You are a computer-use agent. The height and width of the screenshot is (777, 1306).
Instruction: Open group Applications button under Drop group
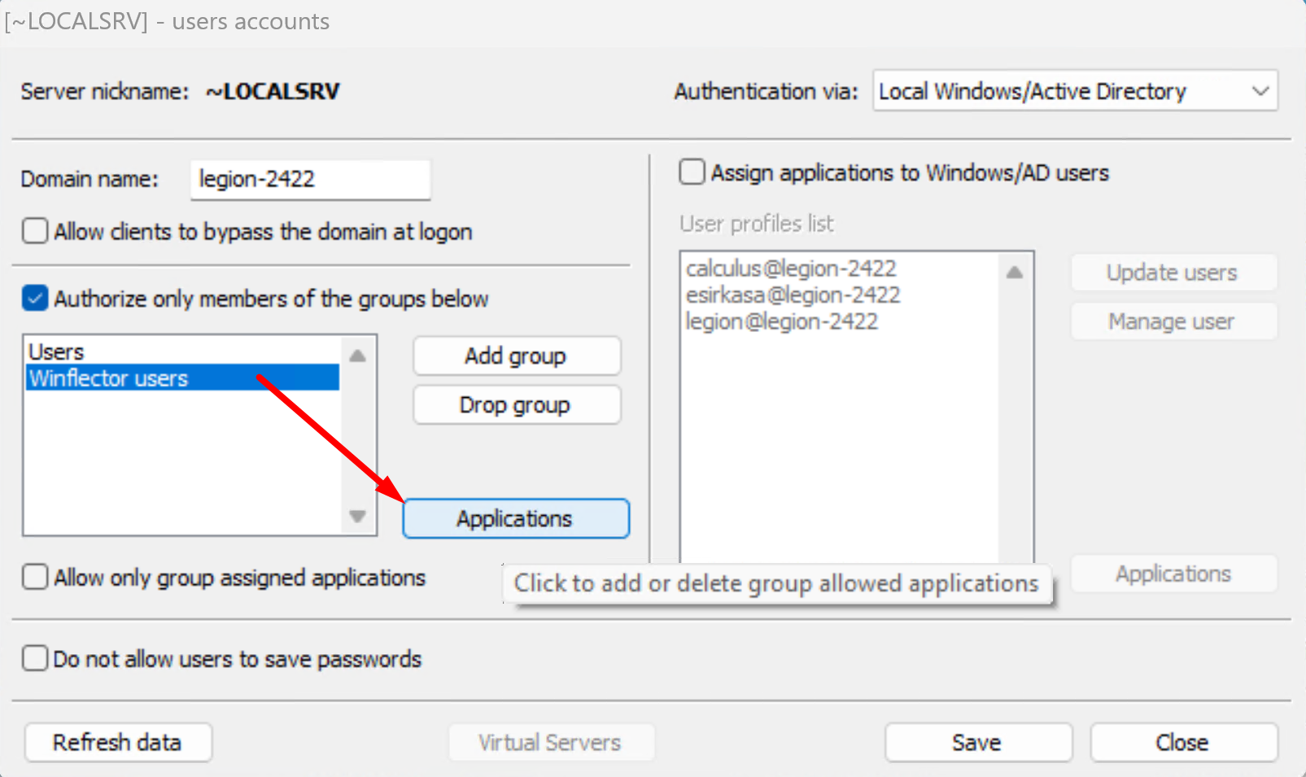(x=515, y=518)
